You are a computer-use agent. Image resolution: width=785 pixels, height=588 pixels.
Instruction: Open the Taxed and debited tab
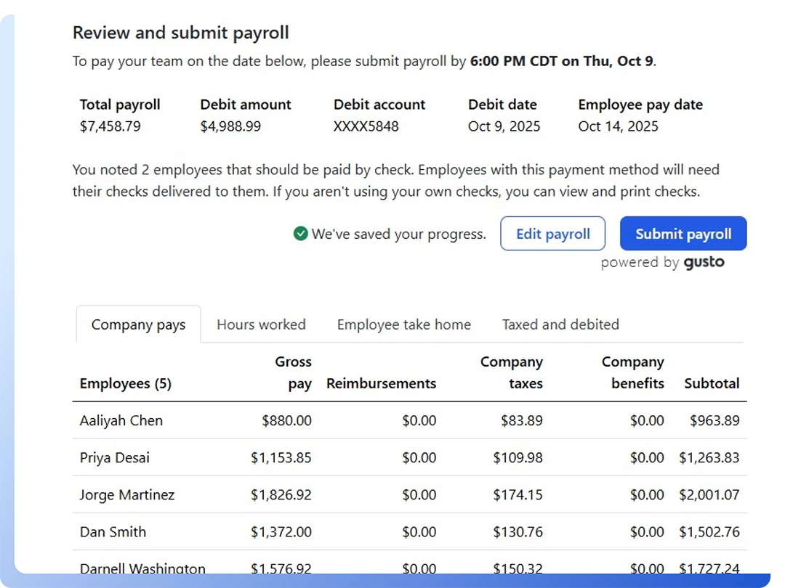[560, 324]
